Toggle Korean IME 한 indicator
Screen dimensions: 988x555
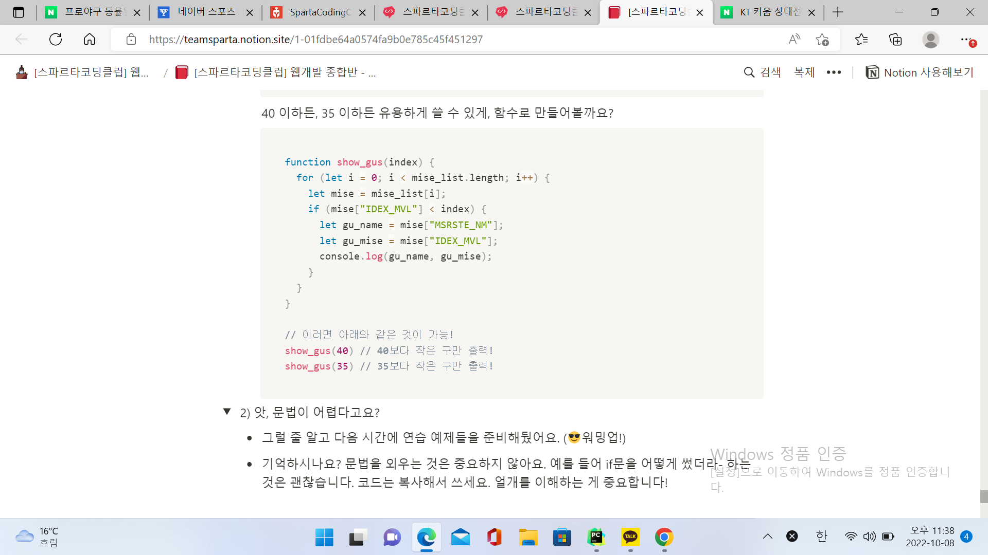821,536
